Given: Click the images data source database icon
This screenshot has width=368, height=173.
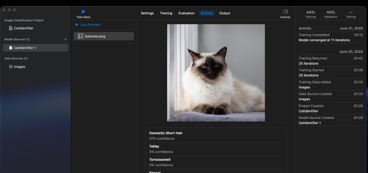Looking at the screenshot, I should tap(11, 67).
